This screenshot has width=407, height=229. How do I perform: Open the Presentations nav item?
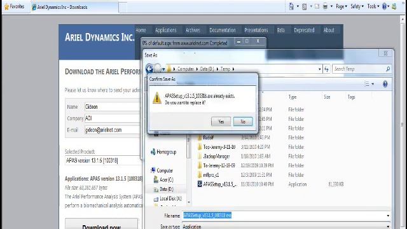pyautogui.click(x=256, y=30)
